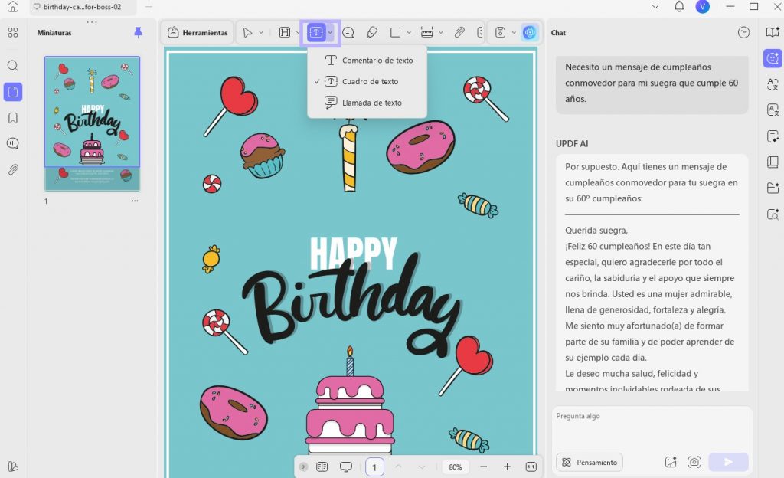Send the chat message
The height and width of the screenshot is (478, 784).
(729, 462)
